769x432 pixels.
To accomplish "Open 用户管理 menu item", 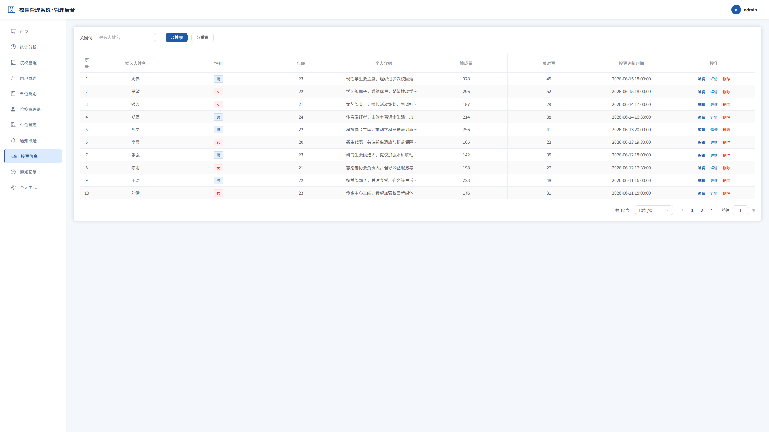I will point(33,78).
